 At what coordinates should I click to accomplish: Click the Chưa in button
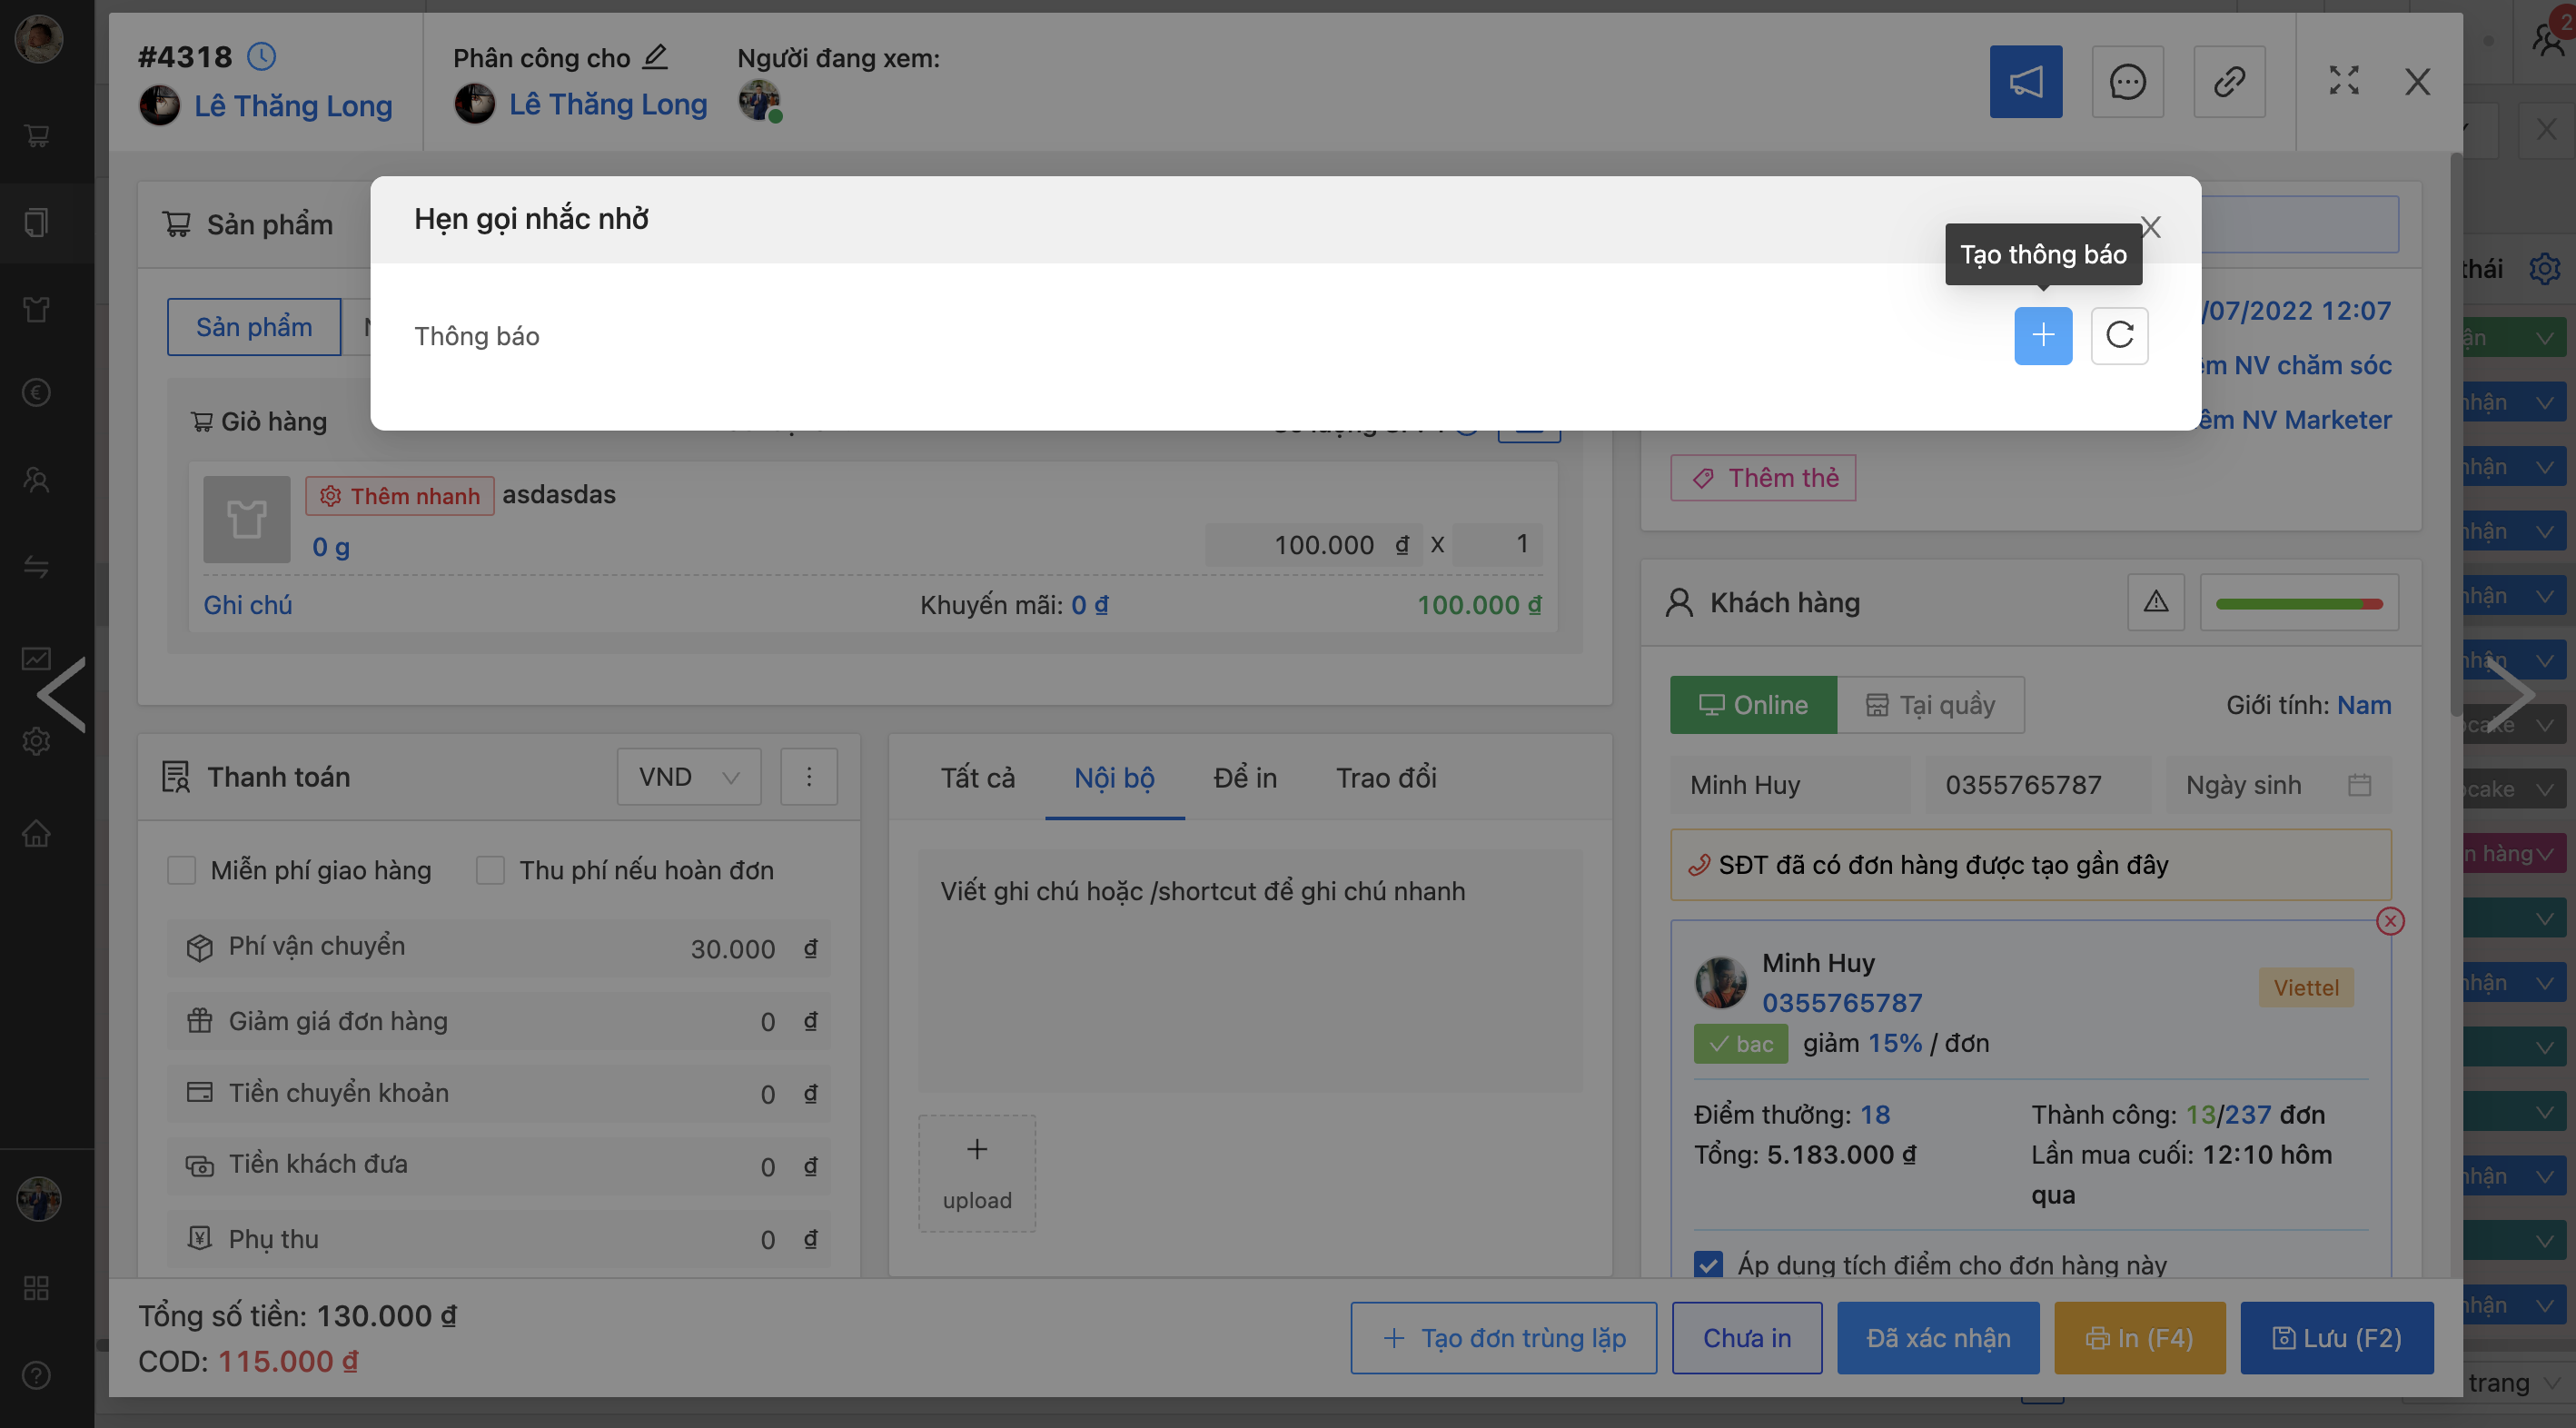point(1746,1338)
